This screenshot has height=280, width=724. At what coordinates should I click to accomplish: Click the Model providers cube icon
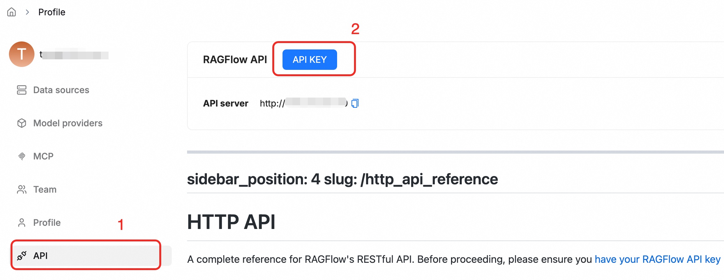coord(22,123)
